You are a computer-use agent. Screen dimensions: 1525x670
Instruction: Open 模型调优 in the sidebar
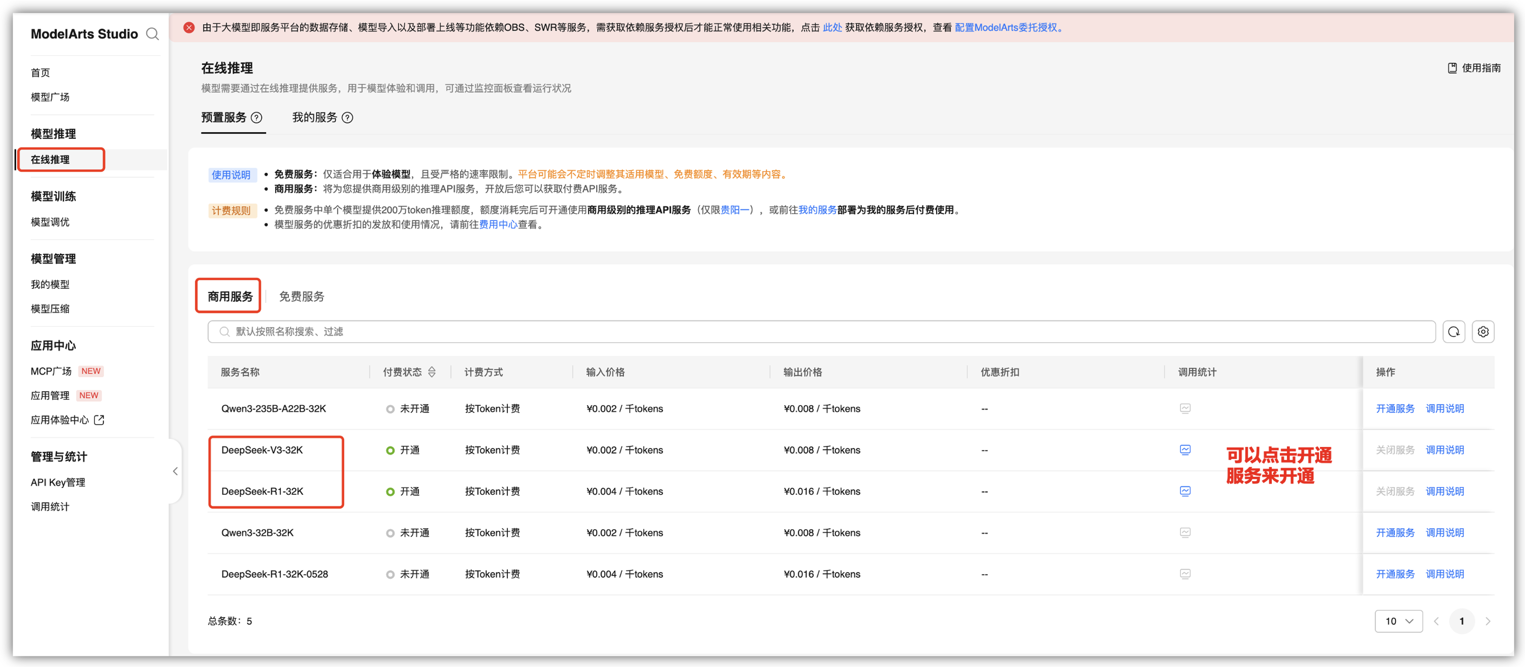click(x=50, y=222)
